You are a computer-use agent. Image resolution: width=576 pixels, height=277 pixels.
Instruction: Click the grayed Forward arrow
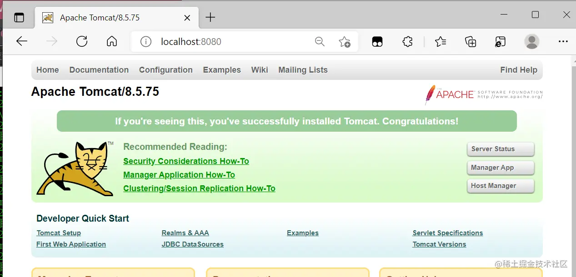coord(52,42)
